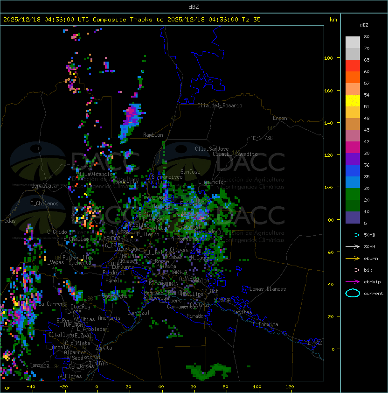Image resolution: width=388 pixels, height=393 pixels.
Task: Click the cyan 'current' ellipse legend icon
Action: [x=353, y=293]
